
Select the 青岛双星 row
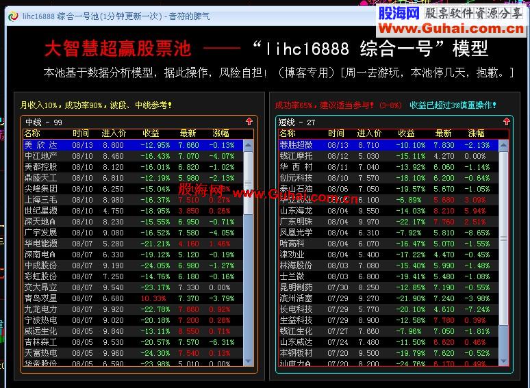(133, 298)
